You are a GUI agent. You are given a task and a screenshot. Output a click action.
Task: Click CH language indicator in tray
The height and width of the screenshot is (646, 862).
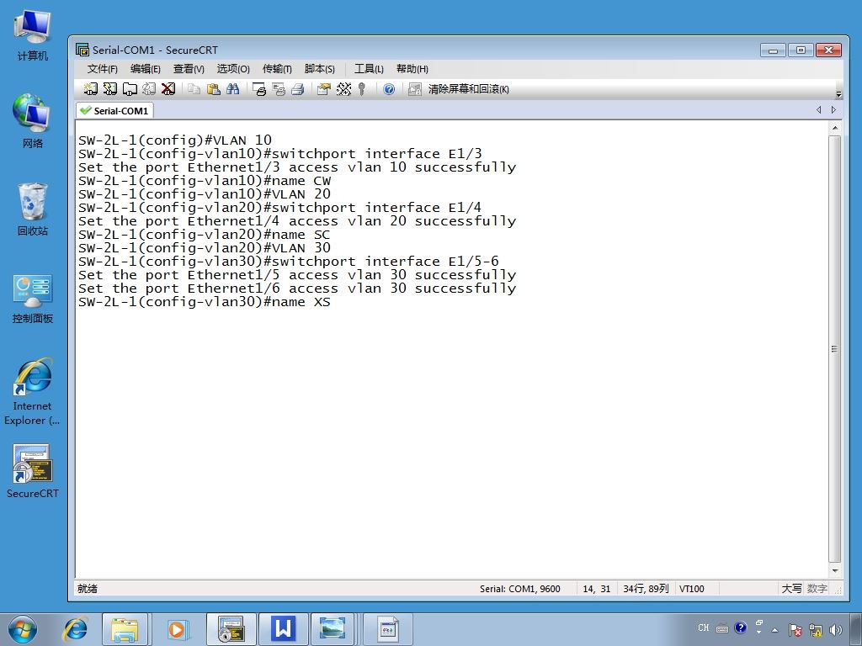tap(704, 627)
